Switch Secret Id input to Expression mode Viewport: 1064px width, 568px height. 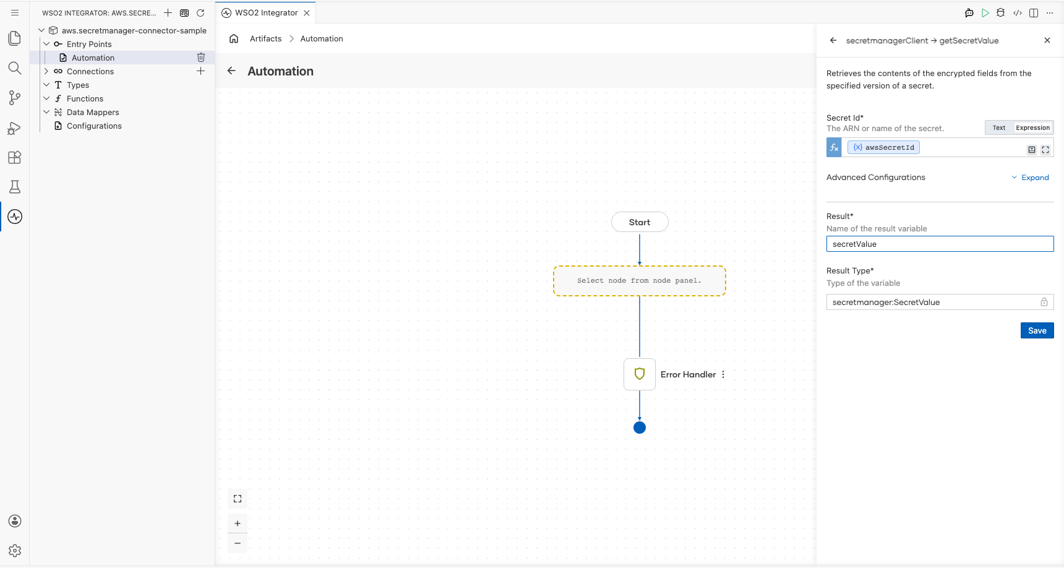click(1032, 127)
